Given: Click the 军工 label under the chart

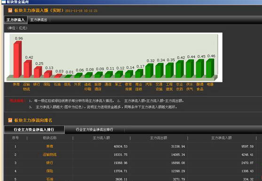Looking at the screenshot, I should click(119, 85).
